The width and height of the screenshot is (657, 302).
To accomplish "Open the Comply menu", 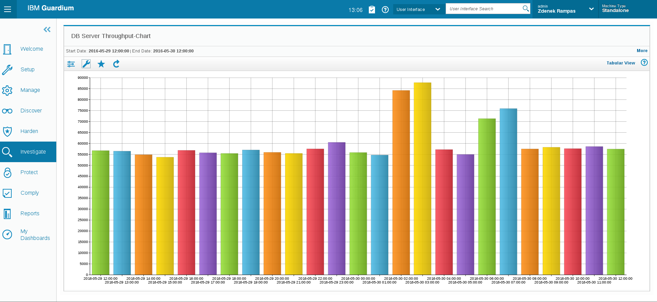I will point(30,193).
